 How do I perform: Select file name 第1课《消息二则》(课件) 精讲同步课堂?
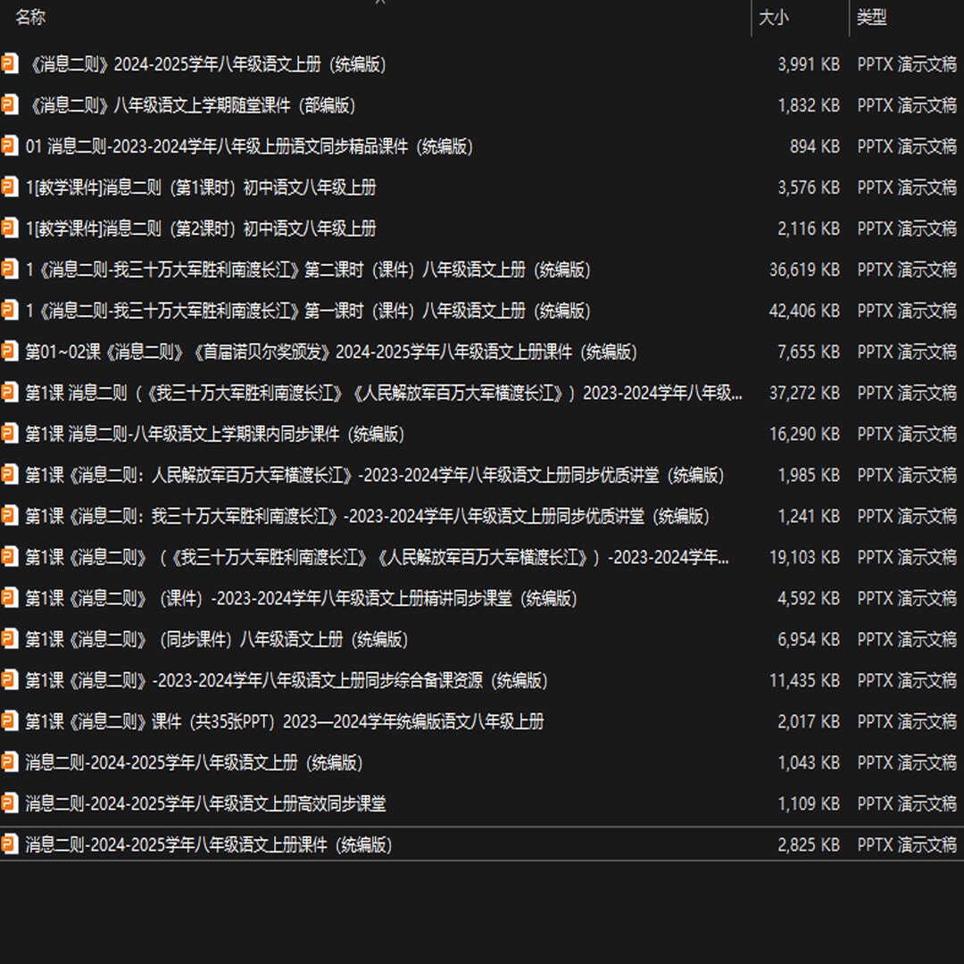[x=302, y=598]
